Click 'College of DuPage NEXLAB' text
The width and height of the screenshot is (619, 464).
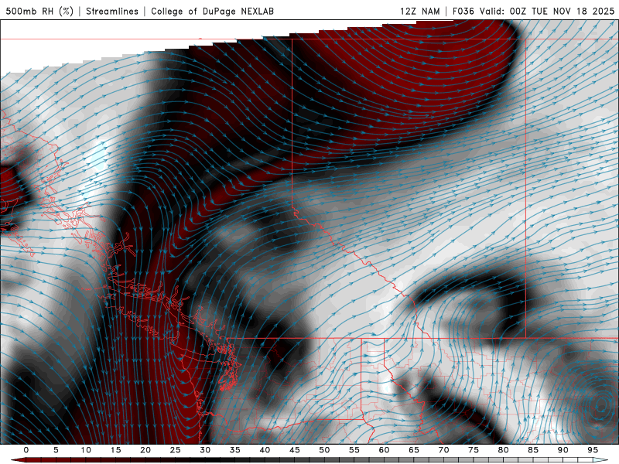click(x=212, y=11)
